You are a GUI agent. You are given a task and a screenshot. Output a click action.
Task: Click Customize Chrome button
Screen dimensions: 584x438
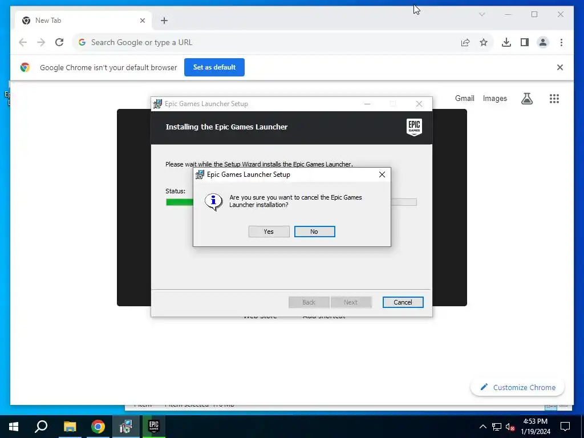pyautogui.click(x=517, y=387)
